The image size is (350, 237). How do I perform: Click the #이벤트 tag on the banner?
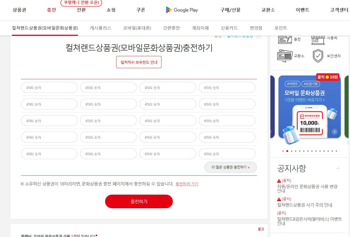click(293, 84)
